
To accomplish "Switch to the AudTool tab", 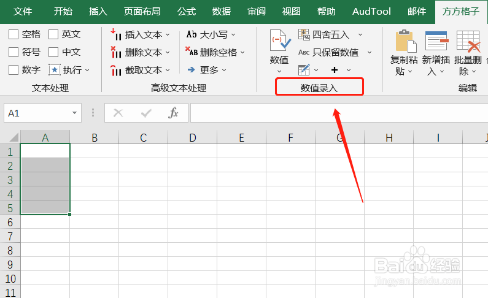I will point(371,12).
